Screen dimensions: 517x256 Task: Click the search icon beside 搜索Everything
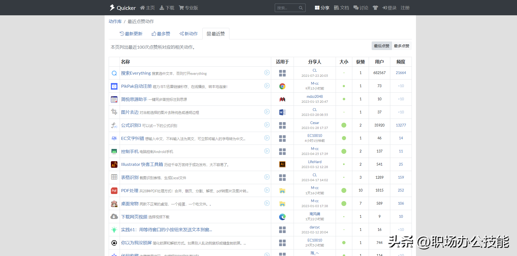(114, 73)
